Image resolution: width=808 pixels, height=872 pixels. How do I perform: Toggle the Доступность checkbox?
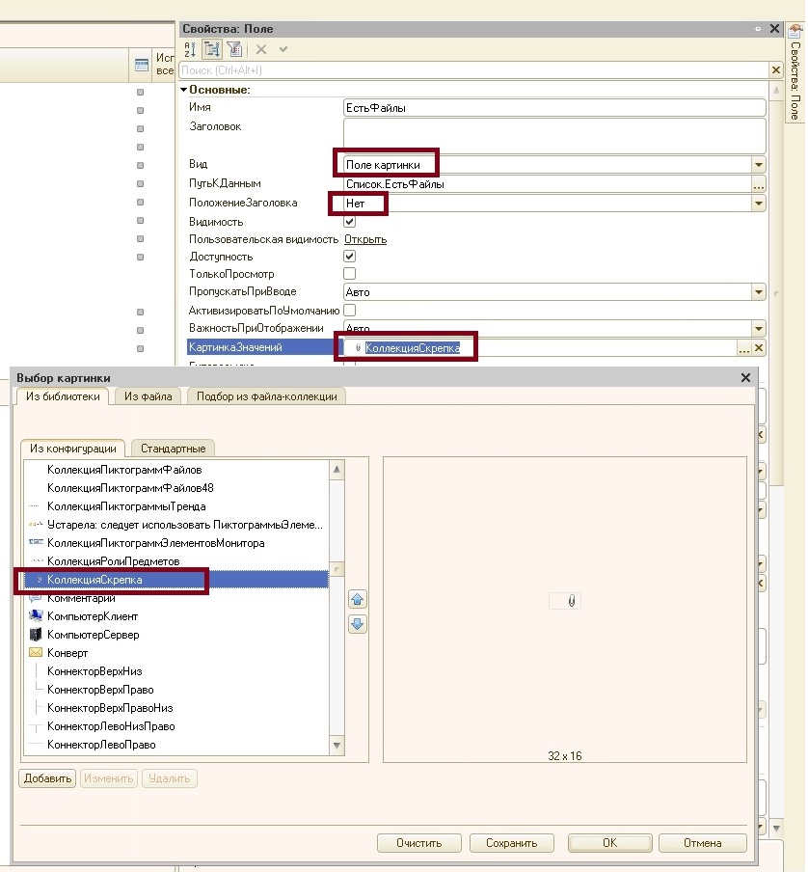[350, 257]
